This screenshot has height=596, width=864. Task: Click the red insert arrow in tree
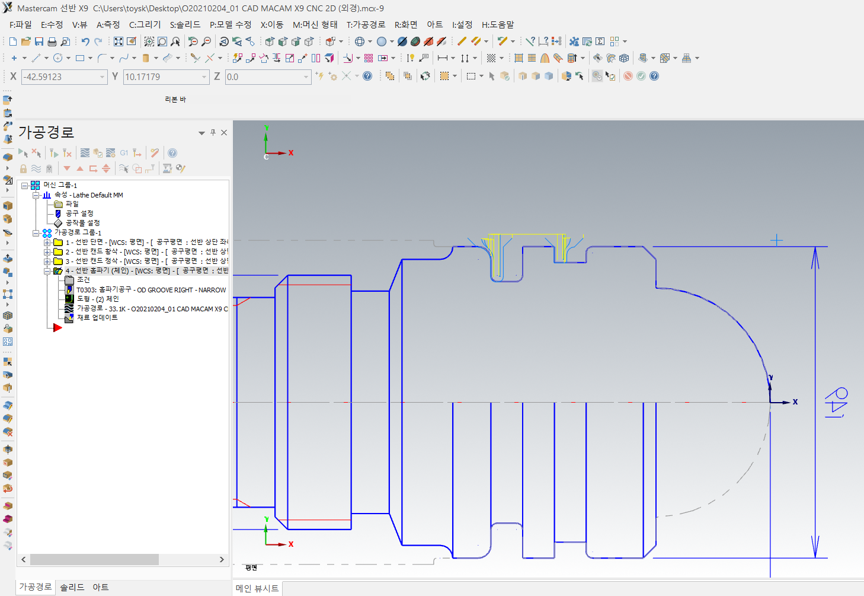[x=57, y=327]
